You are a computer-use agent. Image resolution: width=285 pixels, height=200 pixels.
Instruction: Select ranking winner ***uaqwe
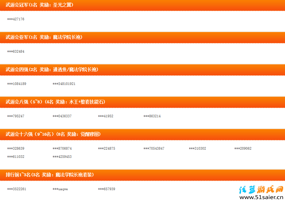tap(60, 189)
